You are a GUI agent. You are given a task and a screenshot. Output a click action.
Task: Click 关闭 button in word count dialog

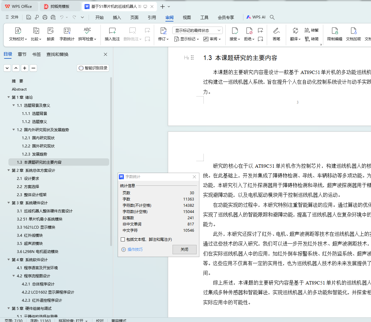[184, 249]
